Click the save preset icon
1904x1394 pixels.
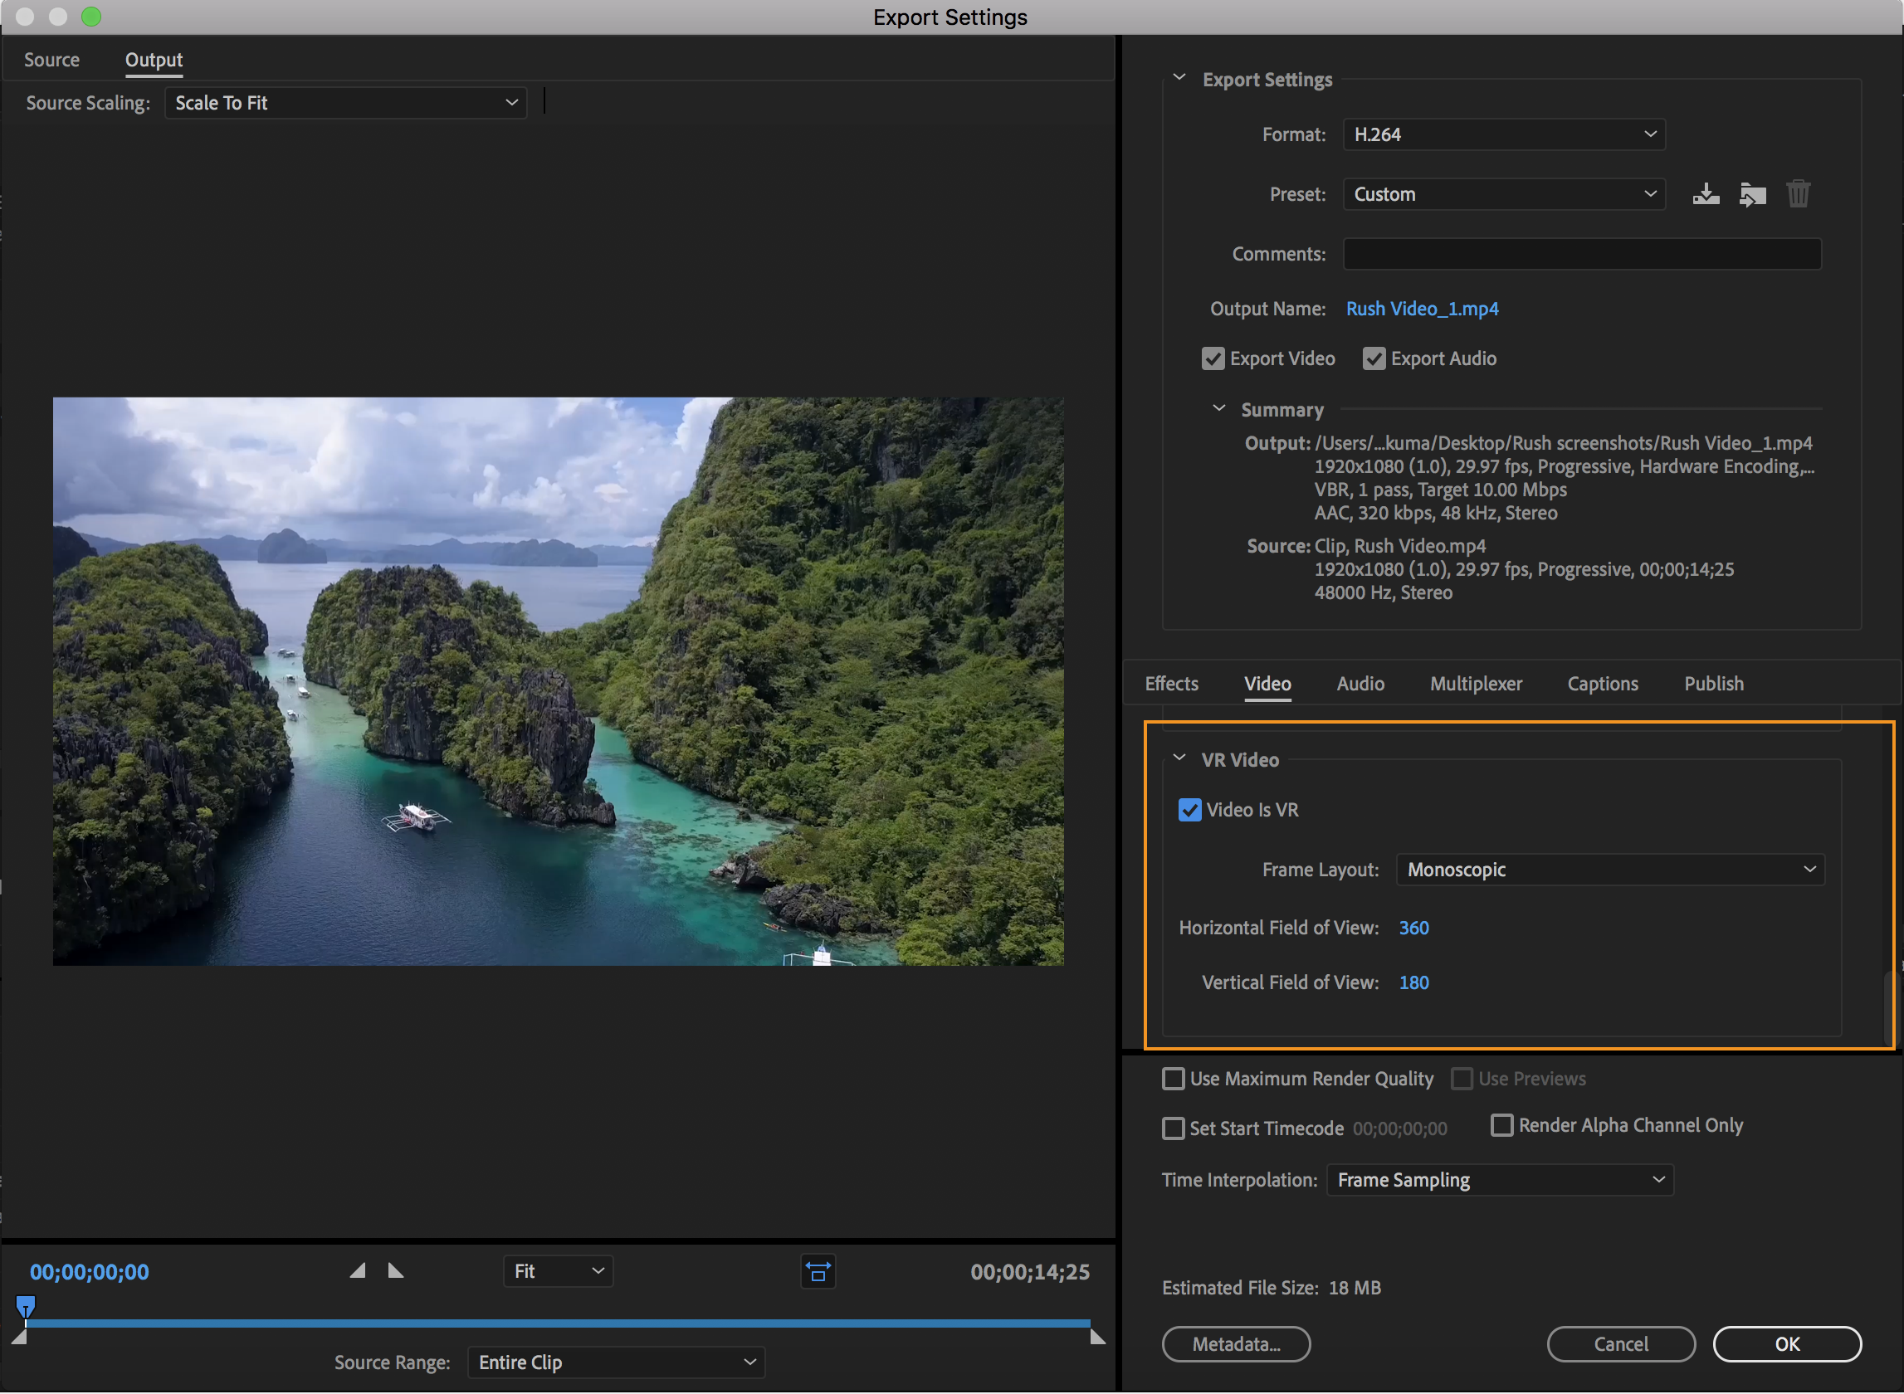(x=1705, y=193)
